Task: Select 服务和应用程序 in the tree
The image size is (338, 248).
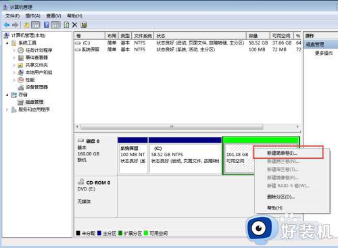Action: pyautogui.click(x=34, y=109)
